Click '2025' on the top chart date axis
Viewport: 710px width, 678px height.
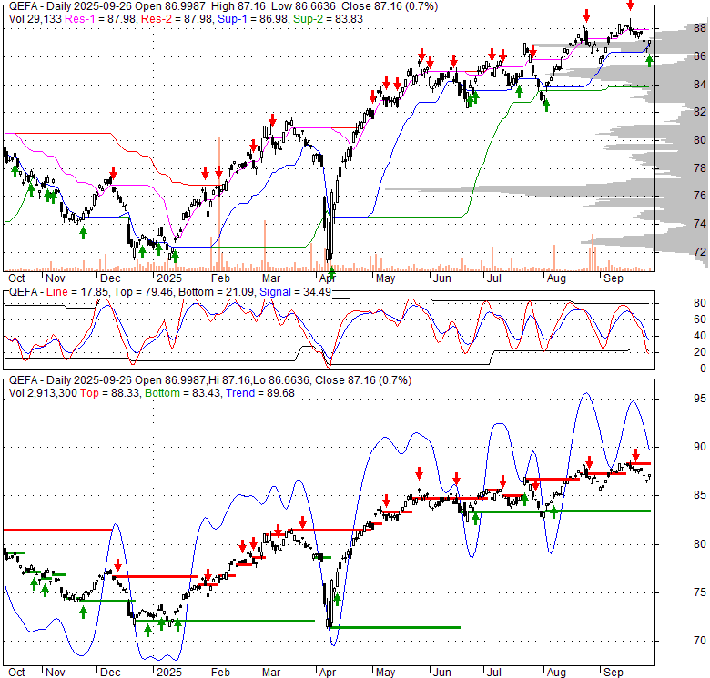pyautogui.click(x=169, y=278)
